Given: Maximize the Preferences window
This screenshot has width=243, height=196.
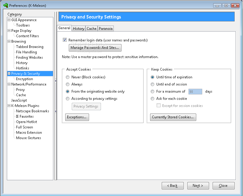Looking at the screenshot, I should point(226,6).
